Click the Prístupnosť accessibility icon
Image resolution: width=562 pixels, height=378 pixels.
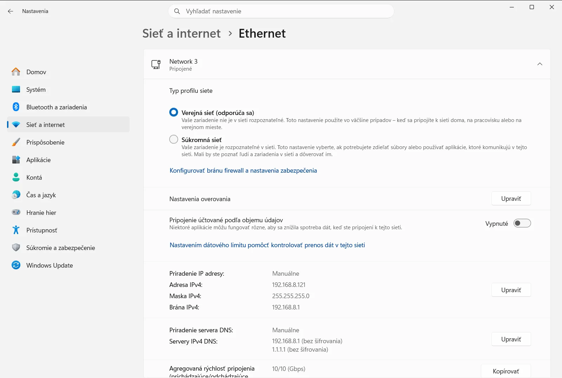coord(16,230)
